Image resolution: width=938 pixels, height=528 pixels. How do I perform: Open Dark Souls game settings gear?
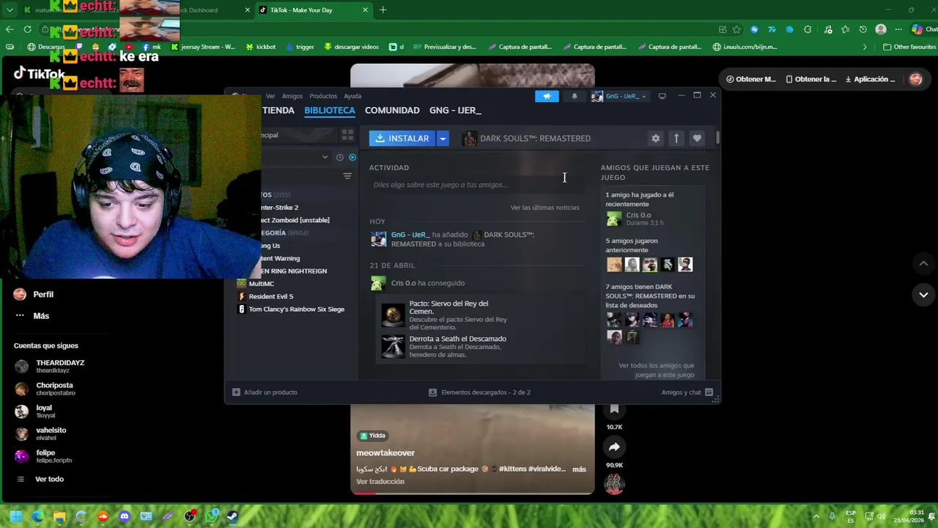656,138
